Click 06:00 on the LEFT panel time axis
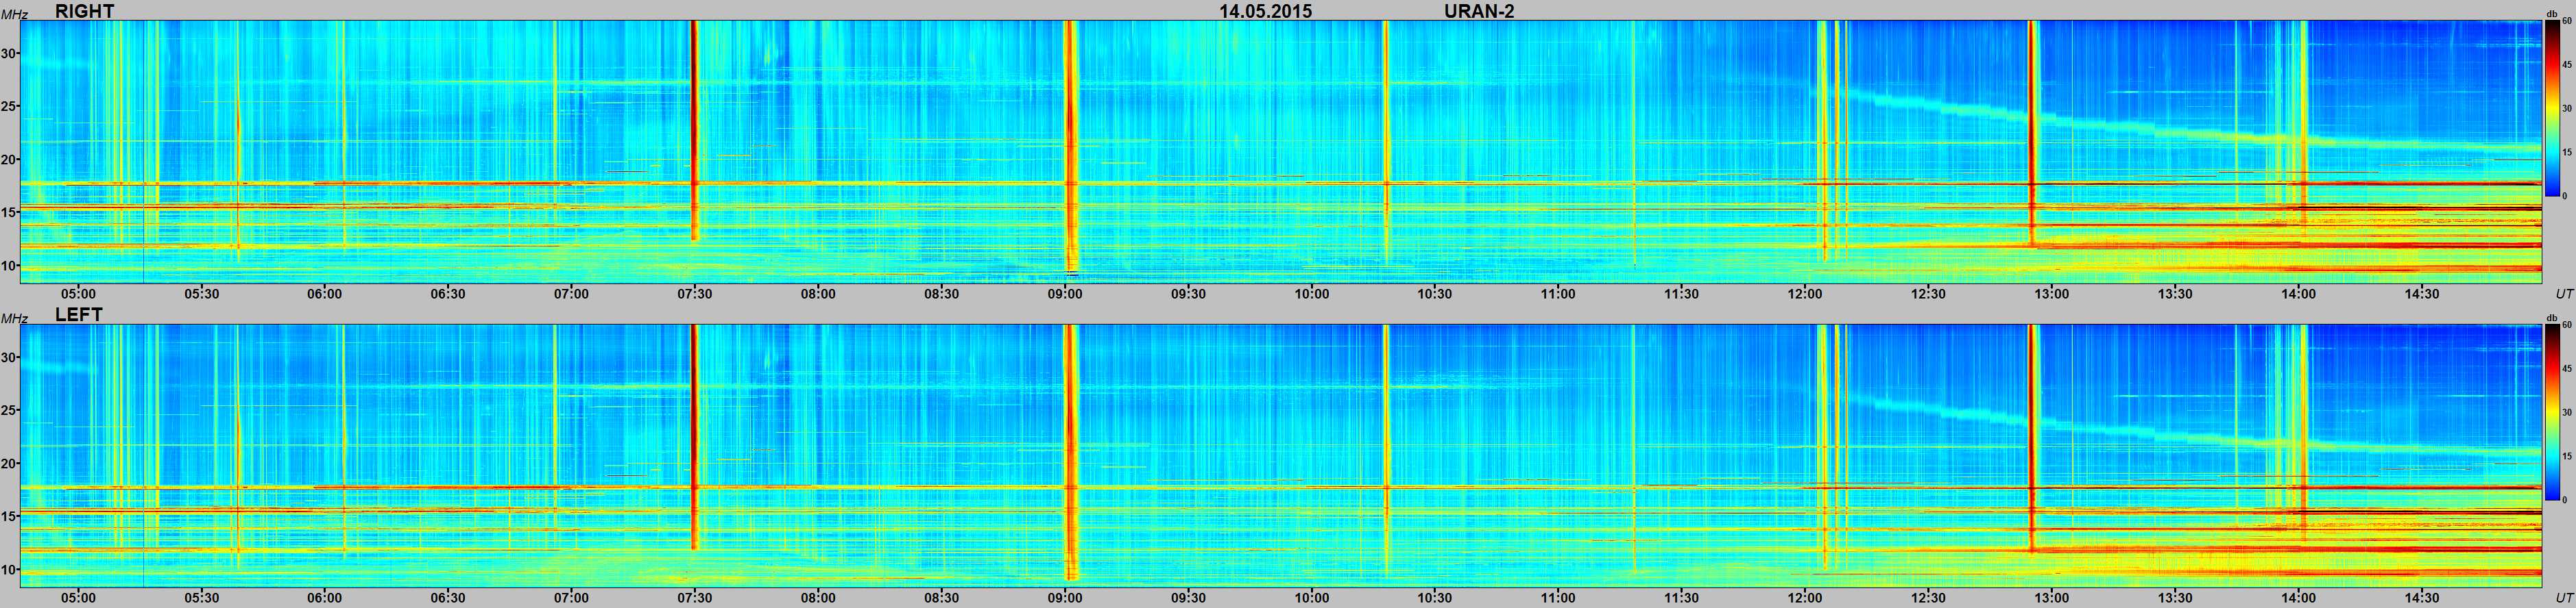 coord(325,597)
